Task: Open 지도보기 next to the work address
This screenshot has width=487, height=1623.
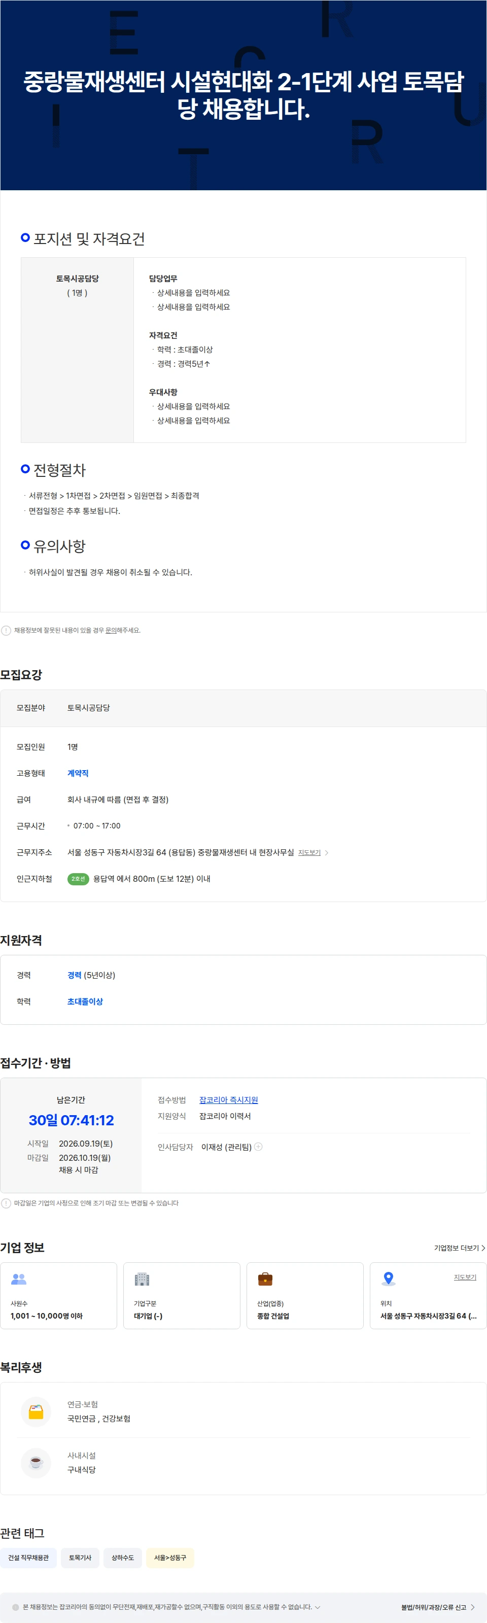Action: point(309,852)
